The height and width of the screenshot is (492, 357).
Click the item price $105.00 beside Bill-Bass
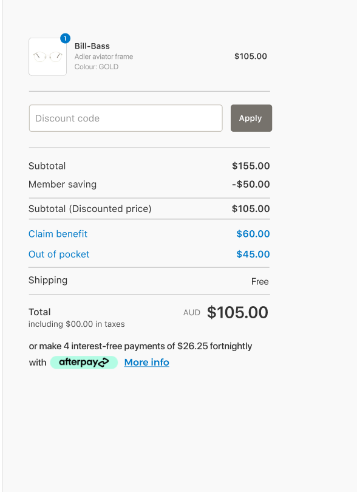(251, 56)
